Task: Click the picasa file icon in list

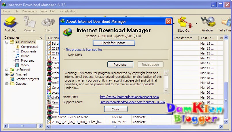Action: [49, 93]
